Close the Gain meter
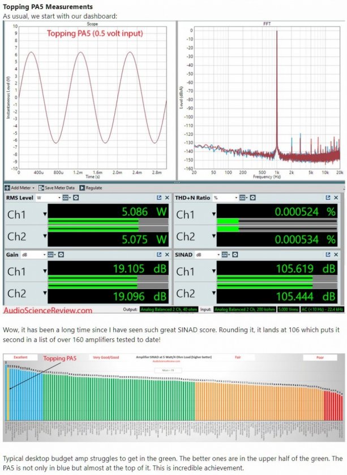This screenshot has width=347, height=475. click(x=167, y=254)
